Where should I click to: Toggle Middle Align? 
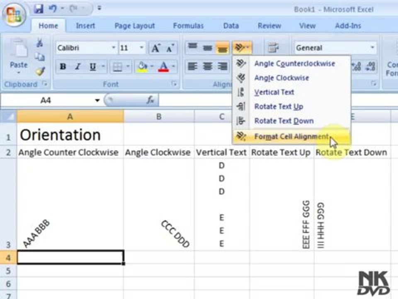pos(207,47)
